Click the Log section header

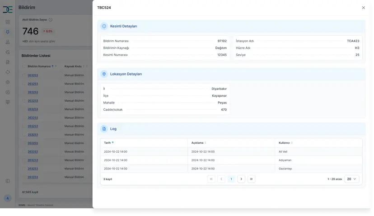(231, 129)
